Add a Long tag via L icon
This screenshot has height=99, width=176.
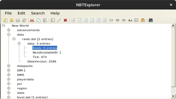(92, 20)
